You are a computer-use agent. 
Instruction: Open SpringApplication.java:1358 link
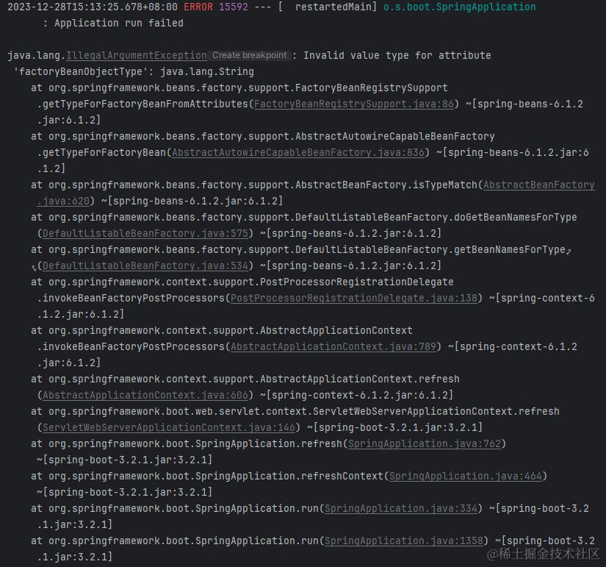pyautogui.click(x=404, y=541)
